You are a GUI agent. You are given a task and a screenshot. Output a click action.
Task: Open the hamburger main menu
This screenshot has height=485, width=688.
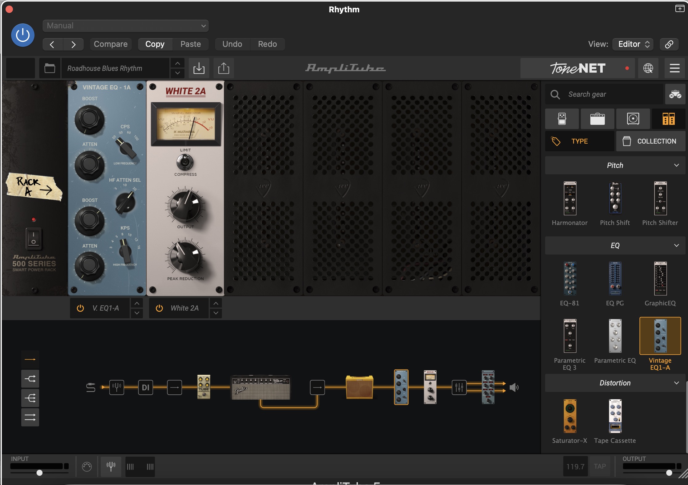point(674,68)
